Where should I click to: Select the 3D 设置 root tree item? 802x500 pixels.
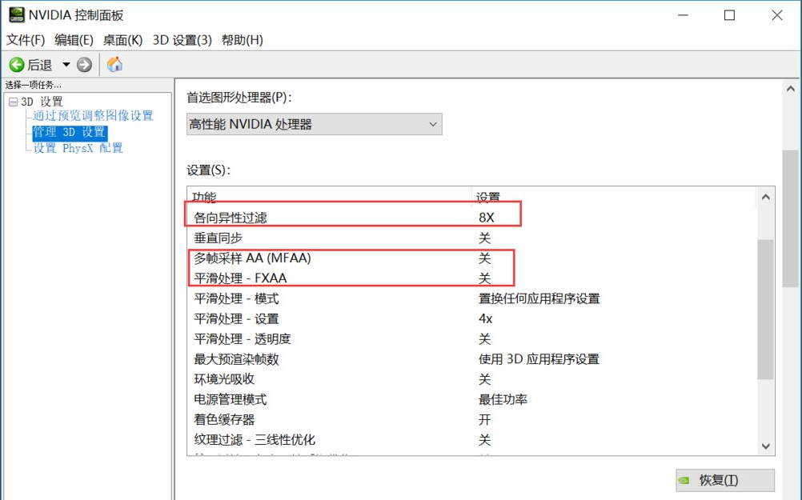(x=42, y=102)
